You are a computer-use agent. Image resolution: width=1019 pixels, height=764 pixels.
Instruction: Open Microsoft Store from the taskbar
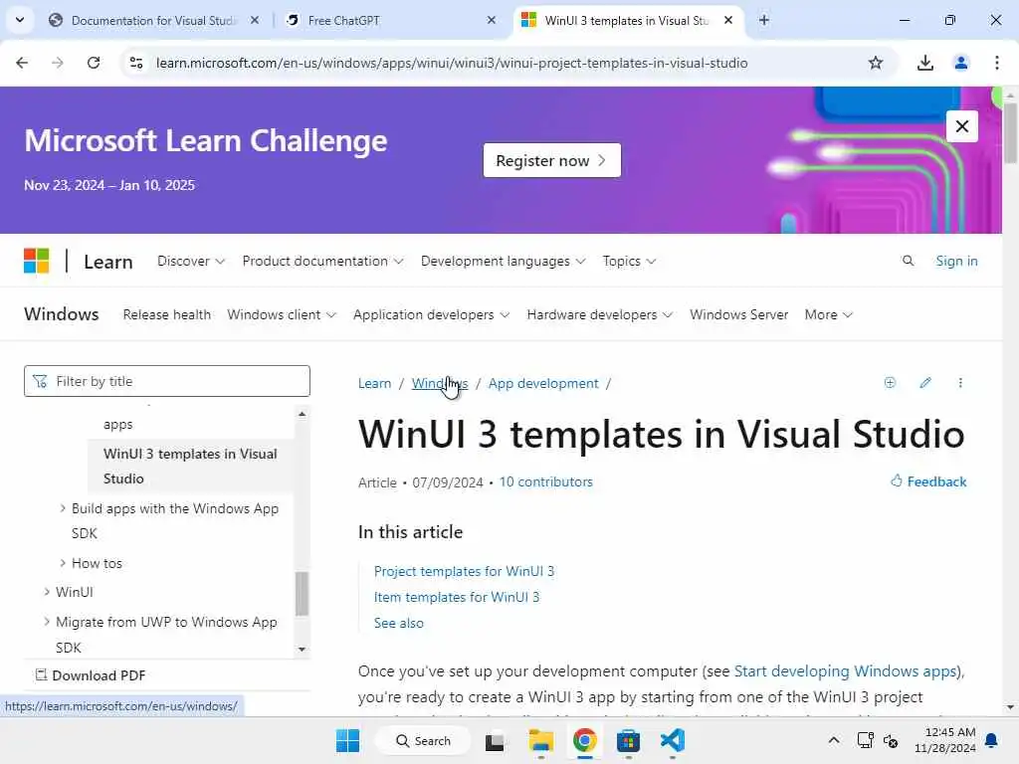click(629, 740)
